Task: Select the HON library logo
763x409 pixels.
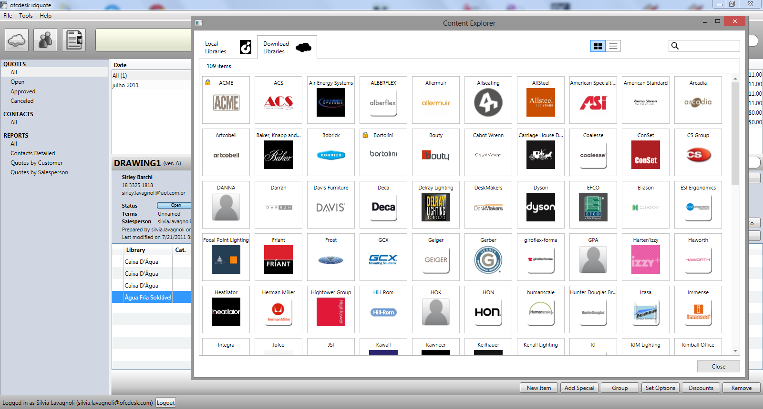Action: tap(488, 312)
